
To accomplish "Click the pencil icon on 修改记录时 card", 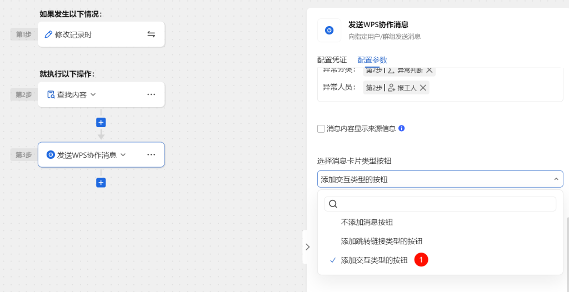I will (48, 34).
